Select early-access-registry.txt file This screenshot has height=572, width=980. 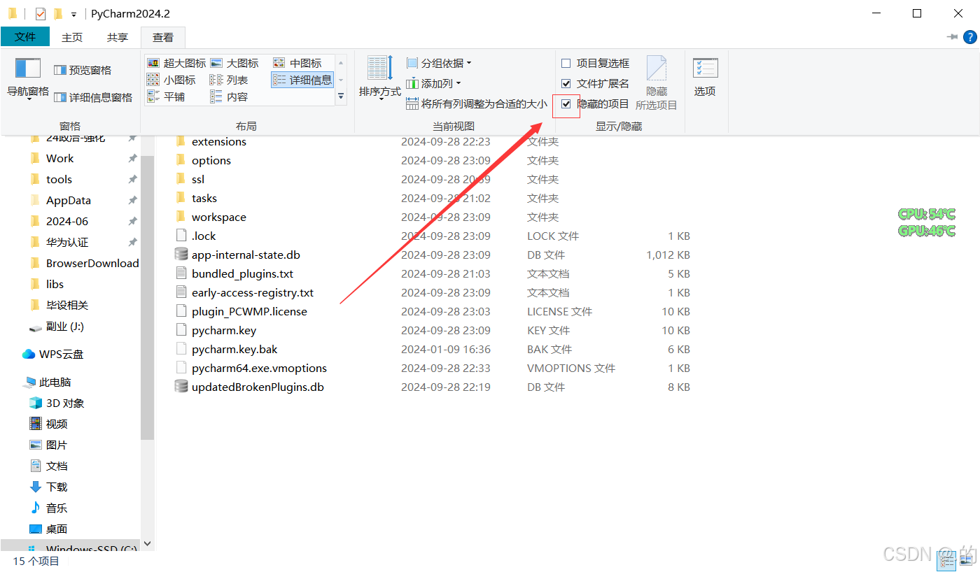[253, 292]
